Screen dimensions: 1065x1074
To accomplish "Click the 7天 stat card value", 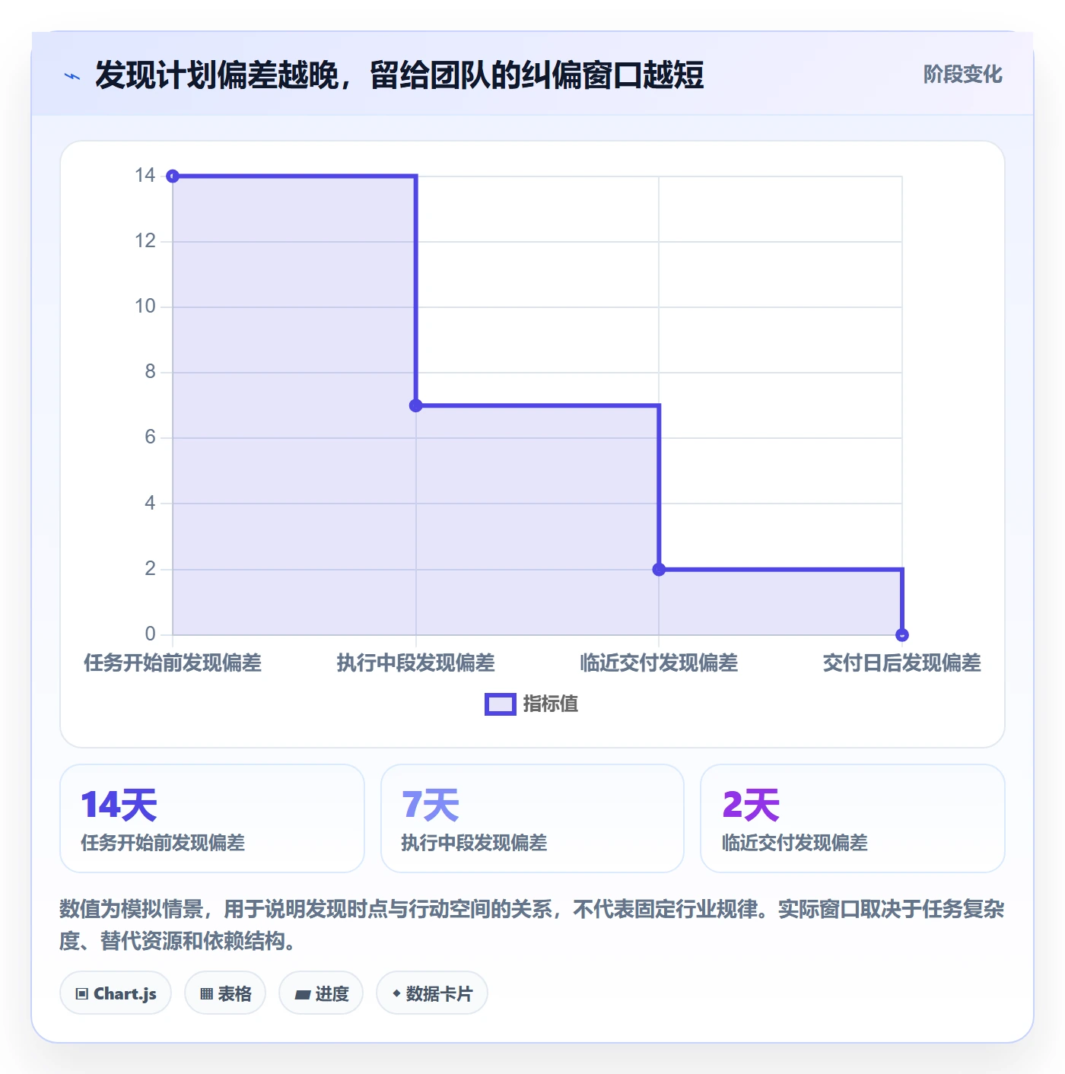I will point(431,805).
